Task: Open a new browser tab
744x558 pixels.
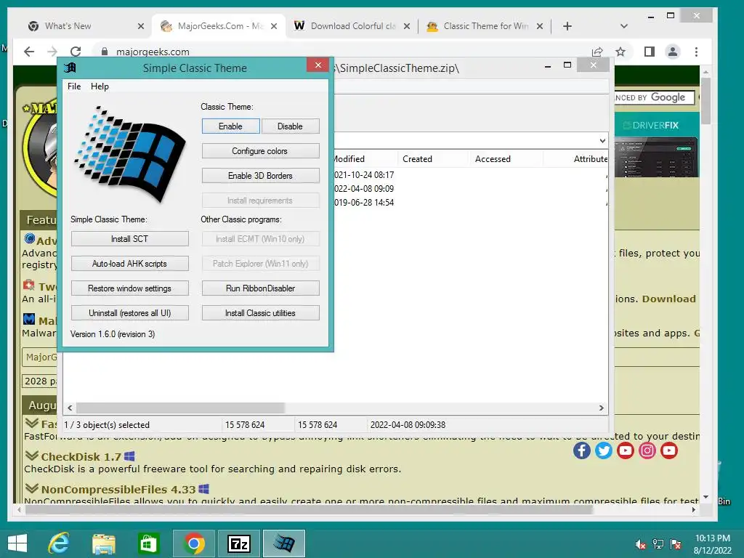Action: pos(567,26)
